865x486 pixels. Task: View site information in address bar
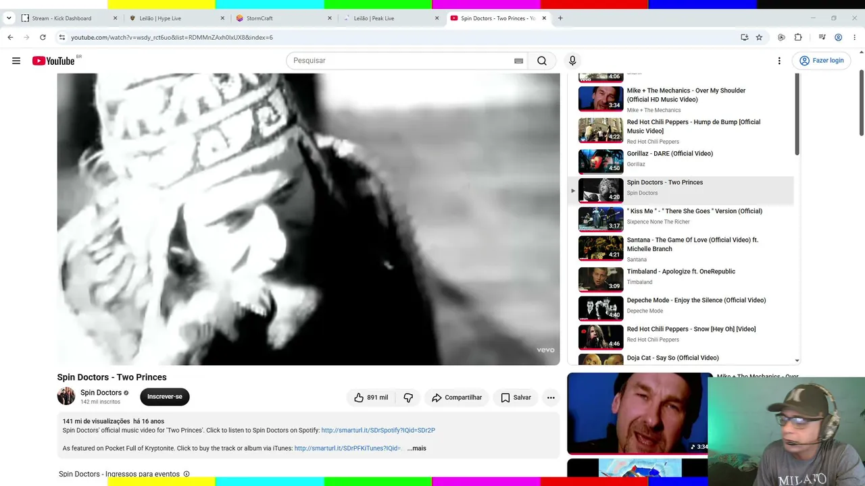coord(61,37)
